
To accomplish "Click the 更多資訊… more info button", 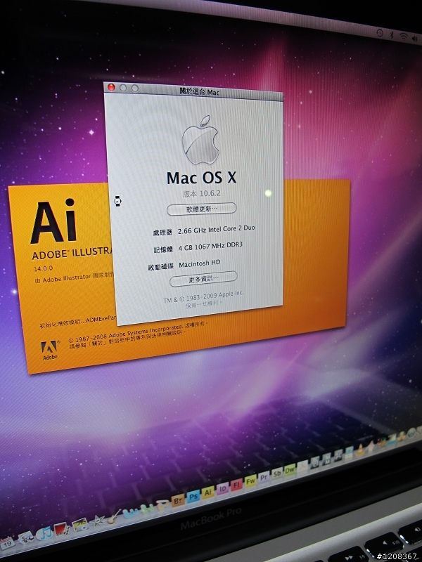I will coord(203,278).
